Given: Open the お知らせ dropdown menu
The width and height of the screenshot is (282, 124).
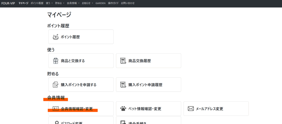Looking at the screenshot, I should [x=87, y=3].
